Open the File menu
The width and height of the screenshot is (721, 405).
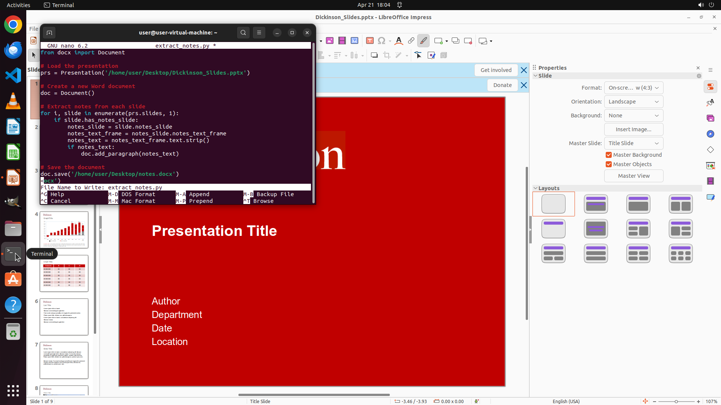tap(33, 29)
